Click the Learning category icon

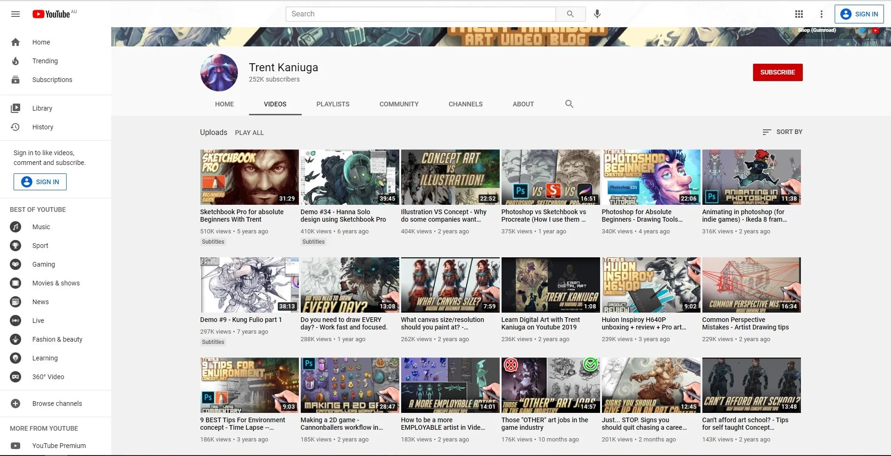coord(15,358)
